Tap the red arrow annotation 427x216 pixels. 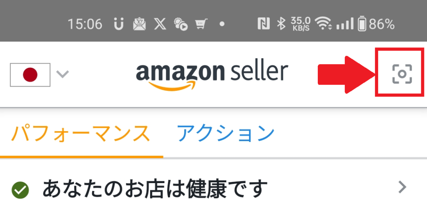click(346, 74)
